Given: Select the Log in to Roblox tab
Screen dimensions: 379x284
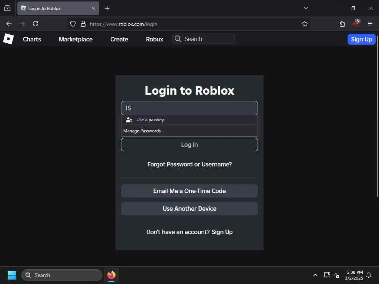Looking at the screenshot, I should 58,9.
